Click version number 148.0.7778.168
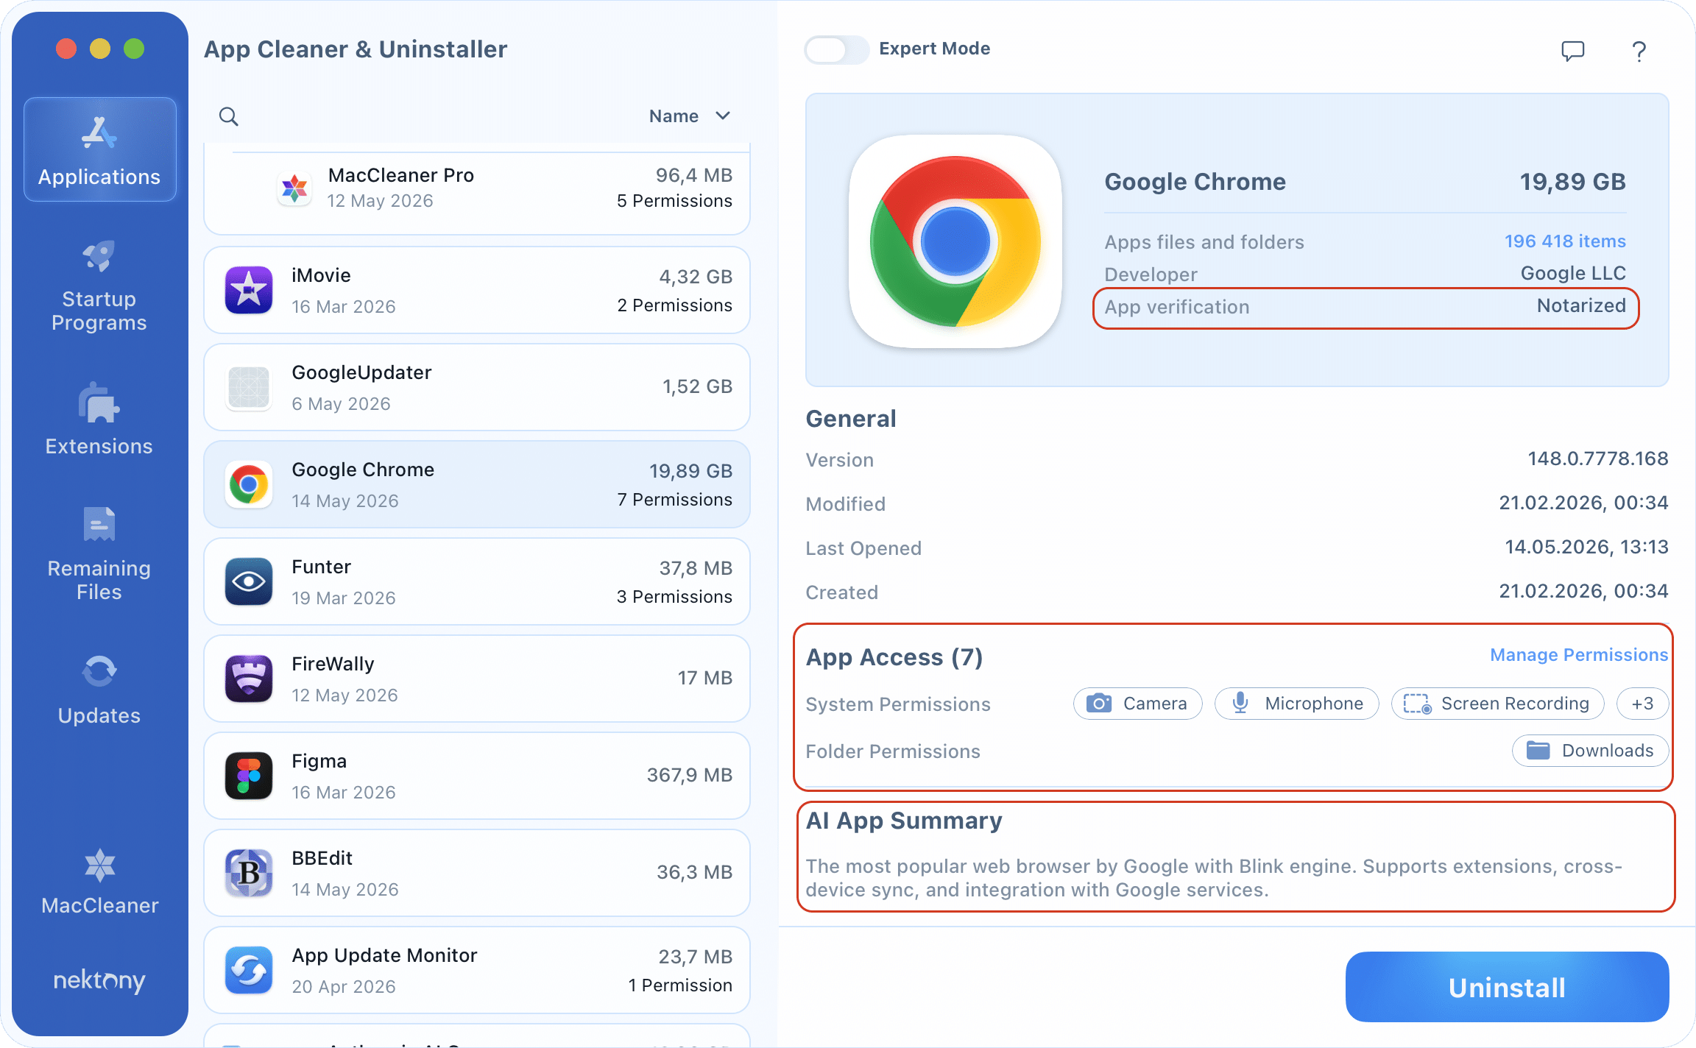The width and height of the screenshot is (1696, 1048). (x=1597, y=458)
